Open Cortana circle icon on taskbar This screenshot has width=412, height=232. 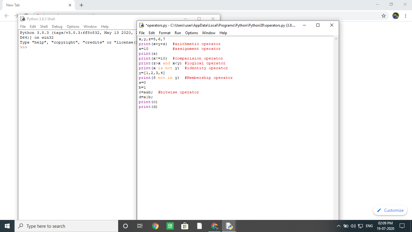125,226
